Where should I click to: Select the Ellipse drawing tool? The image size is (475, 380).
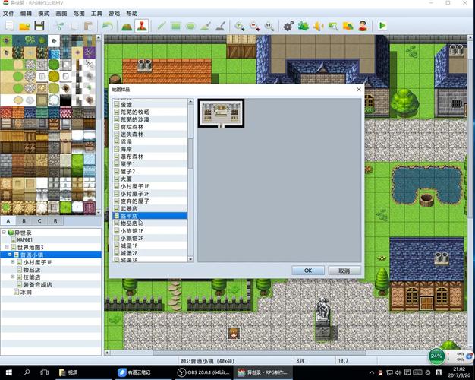point(190,26)
